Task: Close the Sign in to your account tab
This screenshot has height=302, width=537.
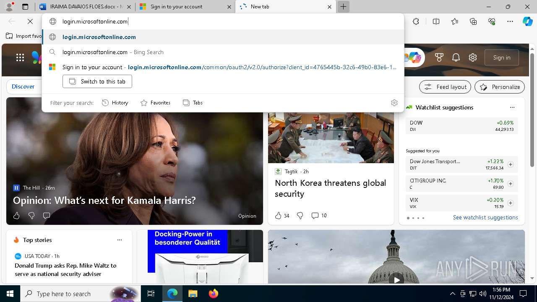Action: click(229, 7)
